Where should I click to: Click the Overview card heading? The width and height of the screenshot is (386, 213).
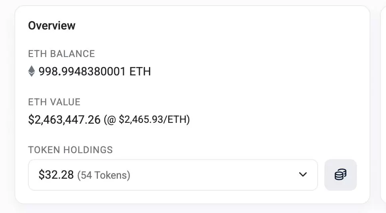[52, 26]
